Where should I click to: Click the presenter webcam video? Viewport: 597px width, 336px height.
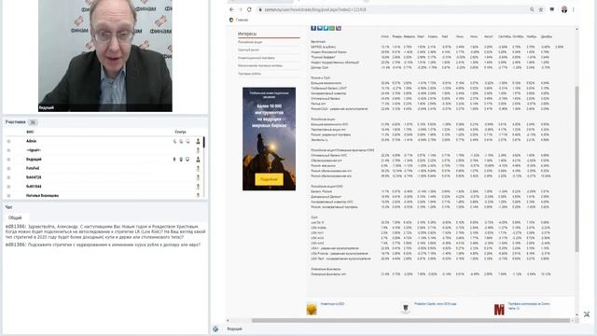click(x=105, y=56)
